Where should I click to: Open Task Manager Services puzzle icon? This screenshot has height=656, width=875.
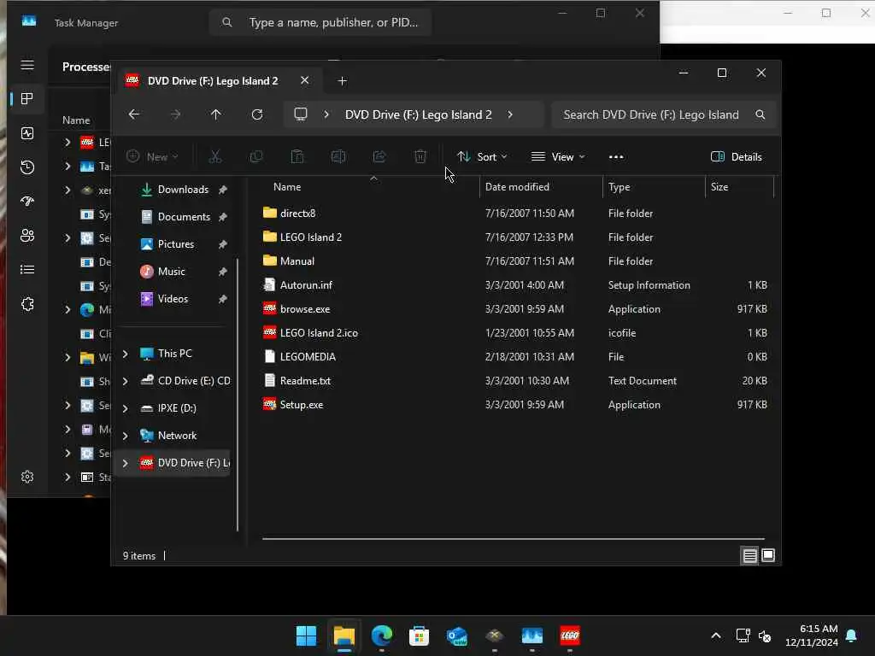27,304
